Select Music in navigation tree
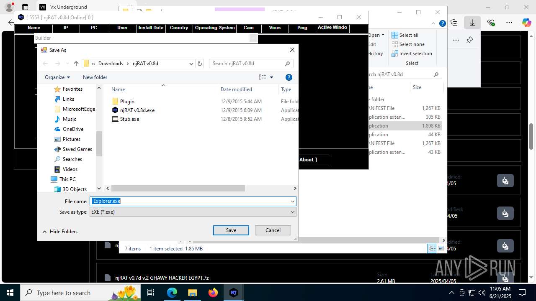The image size is (536, 301). (x=70, y=119)
